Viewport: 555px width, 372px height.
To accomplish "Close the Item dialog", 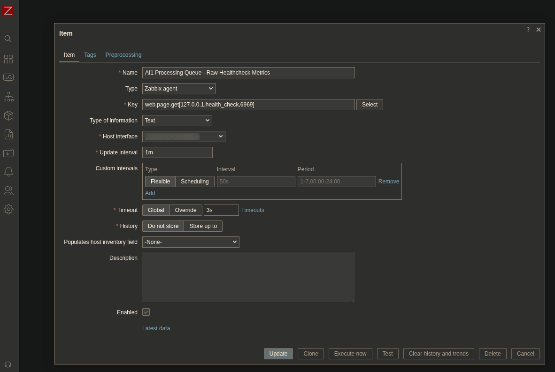I will [539, 30].
